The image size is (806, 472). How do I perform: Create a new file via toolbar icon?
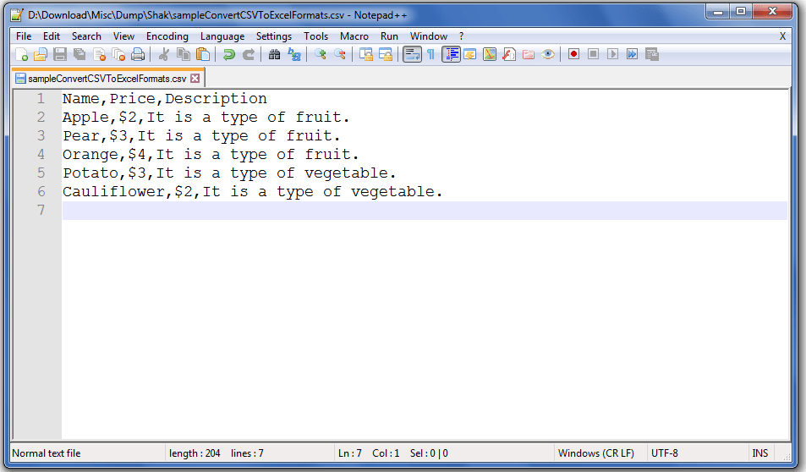click(22, 54)
